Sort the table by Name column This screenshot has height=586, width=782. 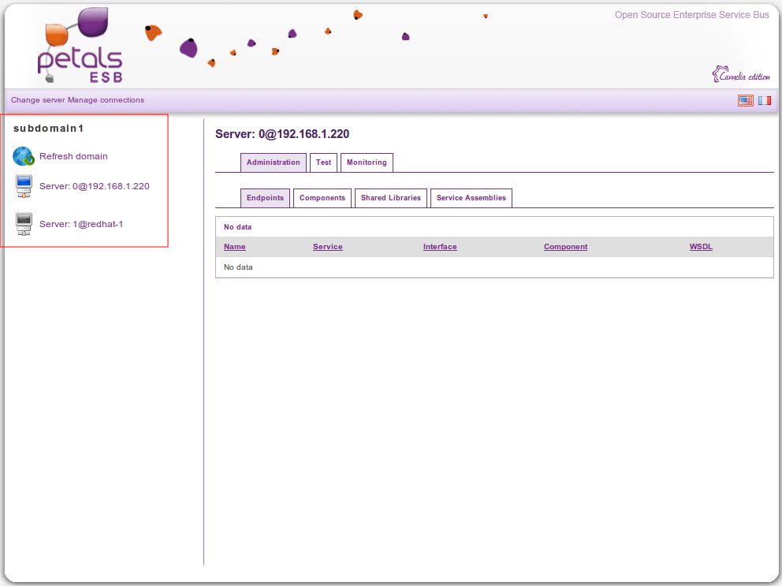coord(234,247)
